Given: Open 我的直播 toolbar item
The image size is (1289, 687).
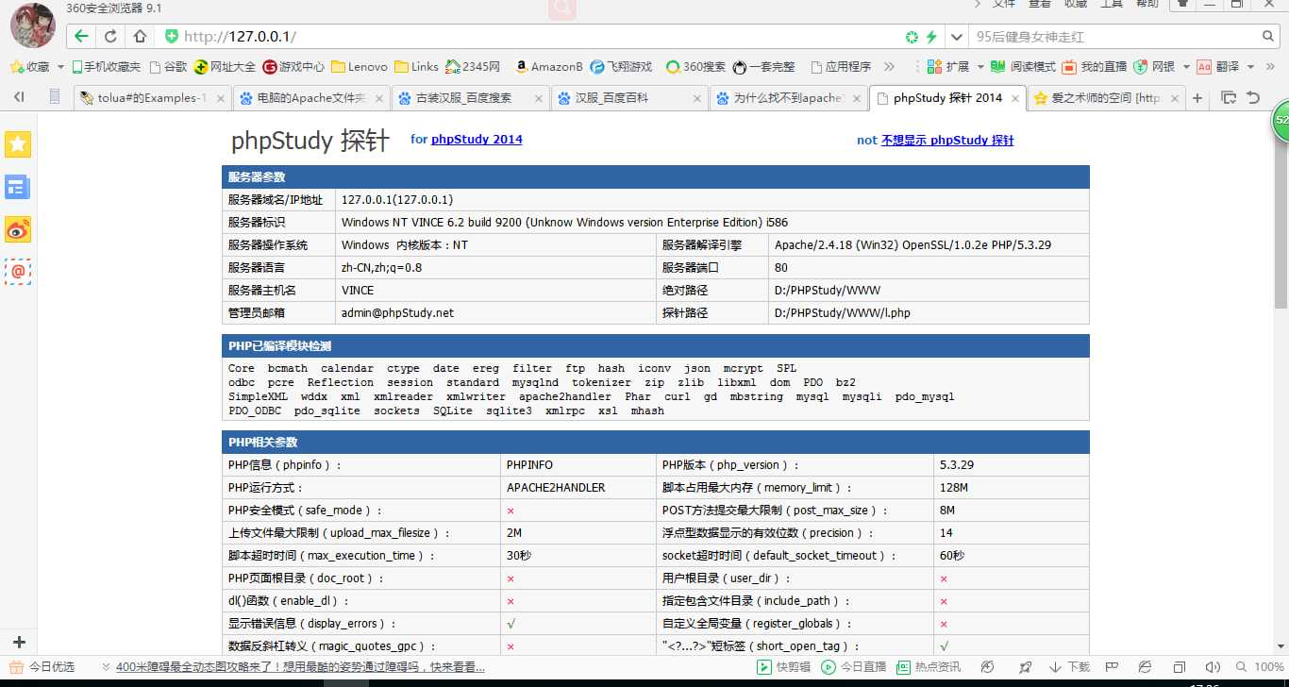Looking at the screenshot, I should point(1095,67).
